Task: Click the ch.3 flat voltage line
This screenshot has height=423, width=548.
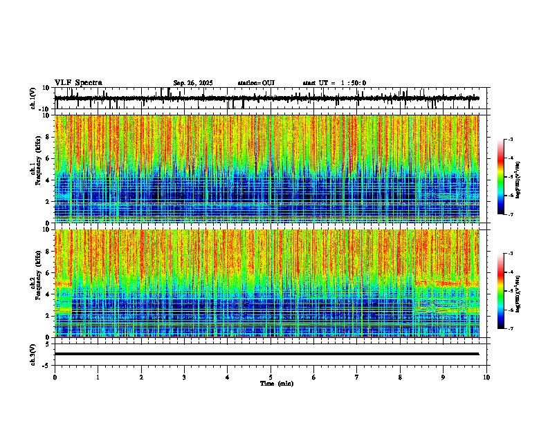Action: [266, 354]
